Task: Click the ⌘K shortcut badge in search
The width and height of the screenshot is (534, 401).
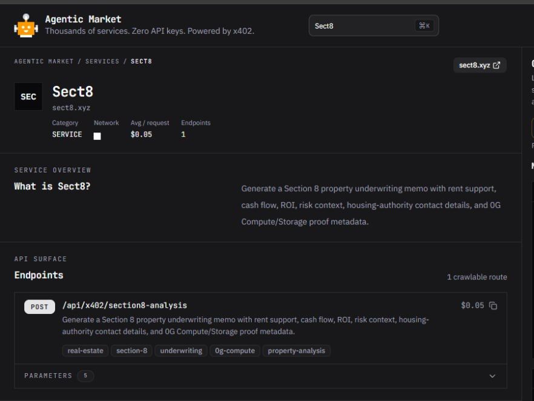Action: tap(424, 25)
